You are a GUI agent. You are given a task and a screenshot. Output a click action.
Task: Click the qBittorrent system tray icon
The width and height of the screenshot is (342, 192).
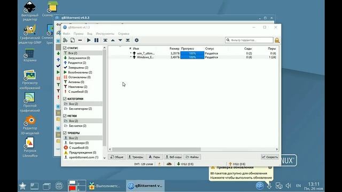[x=260, y=186]
